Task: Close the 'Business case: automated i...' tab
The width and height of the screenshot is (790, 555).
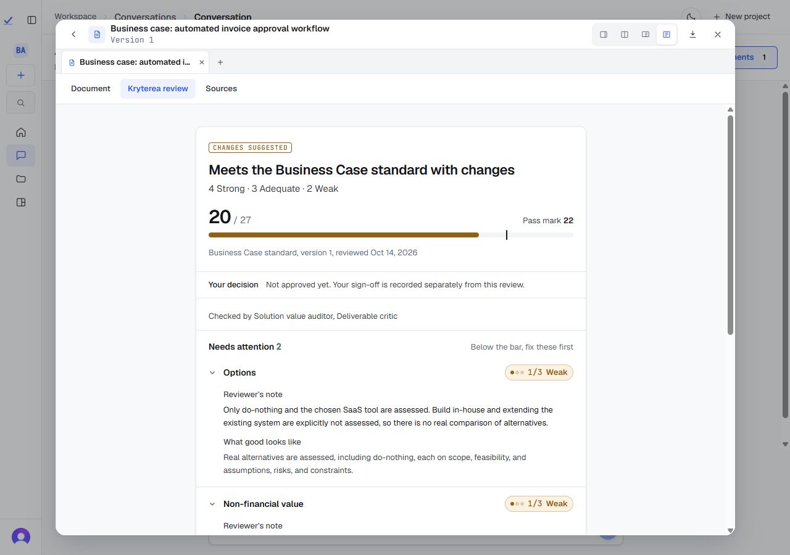Action: click(201, 62)
